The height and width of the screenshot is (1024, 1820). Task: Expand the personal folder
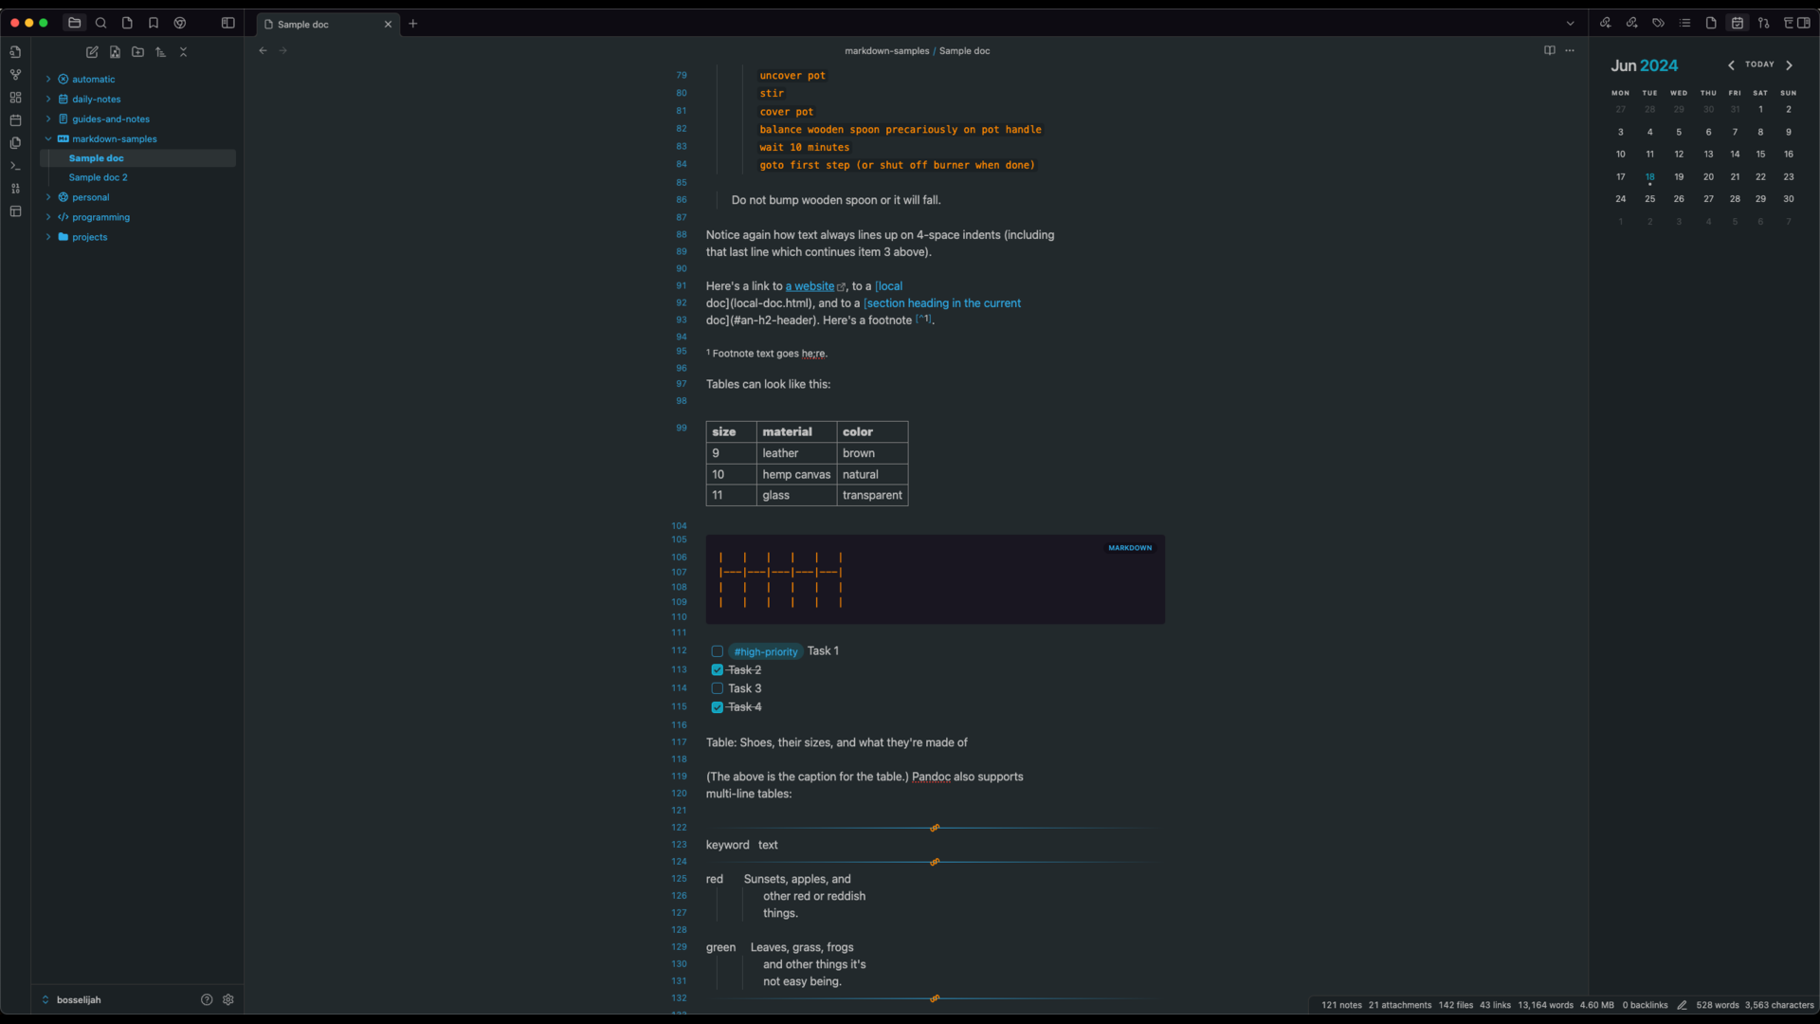coord(48,197)
